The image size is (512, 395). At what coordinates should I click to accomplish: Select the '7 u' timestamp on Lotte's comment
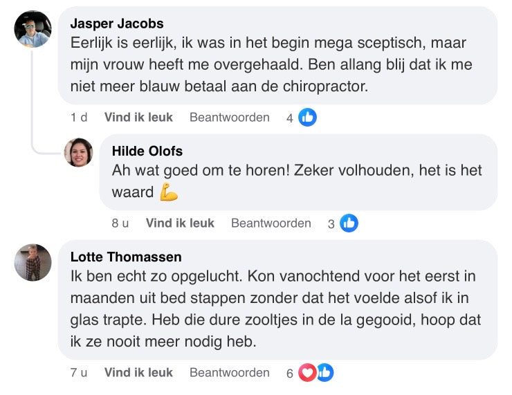click(x=79, y=373)
